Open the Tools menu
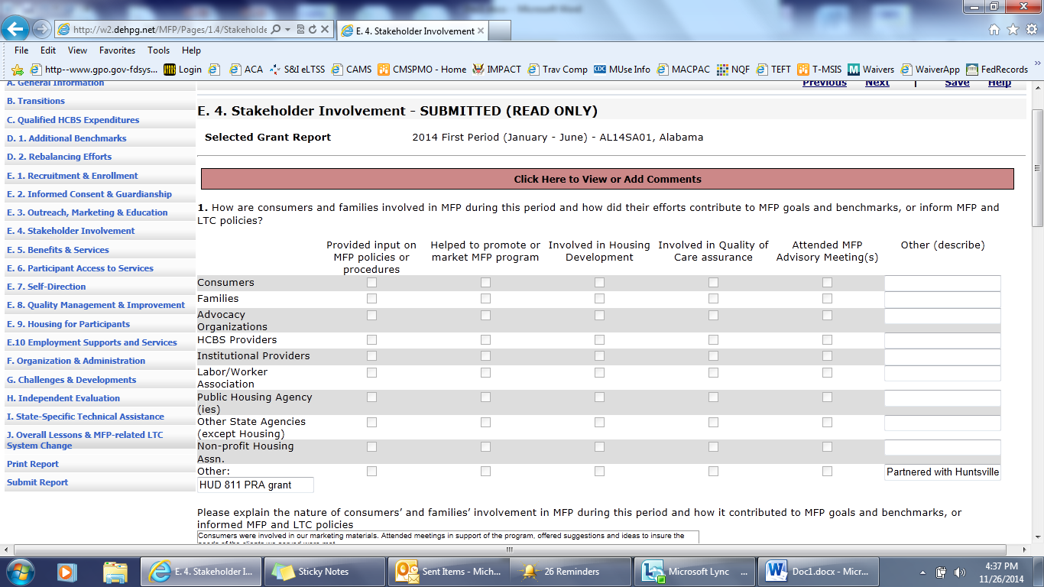Viewport: 1044px width, 587px height. [159, 50]
